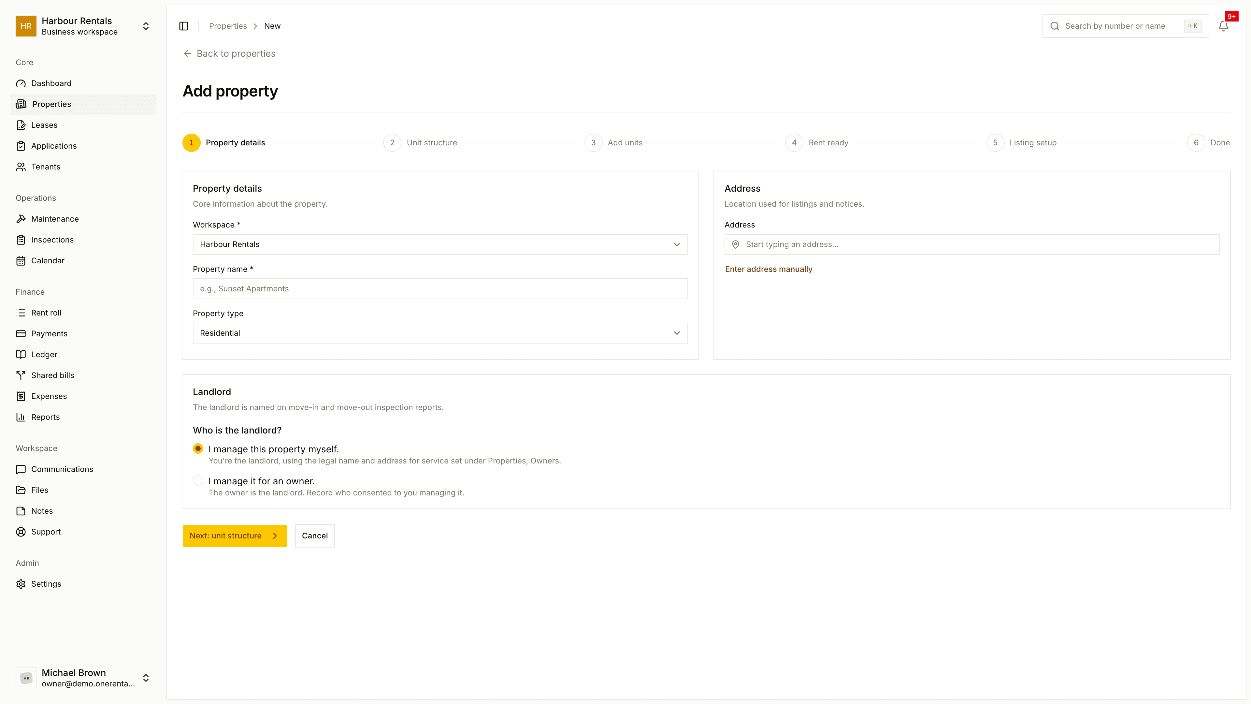The width and height of the screenshot is (1251, 704).
Task: Open the Michael Brown account menu
Action: pyautogui.click(x=83, y=678)
